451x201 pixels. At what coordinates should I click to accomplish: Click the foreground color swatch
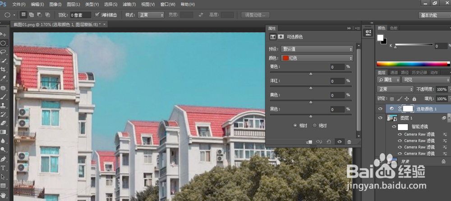point(380,38)
